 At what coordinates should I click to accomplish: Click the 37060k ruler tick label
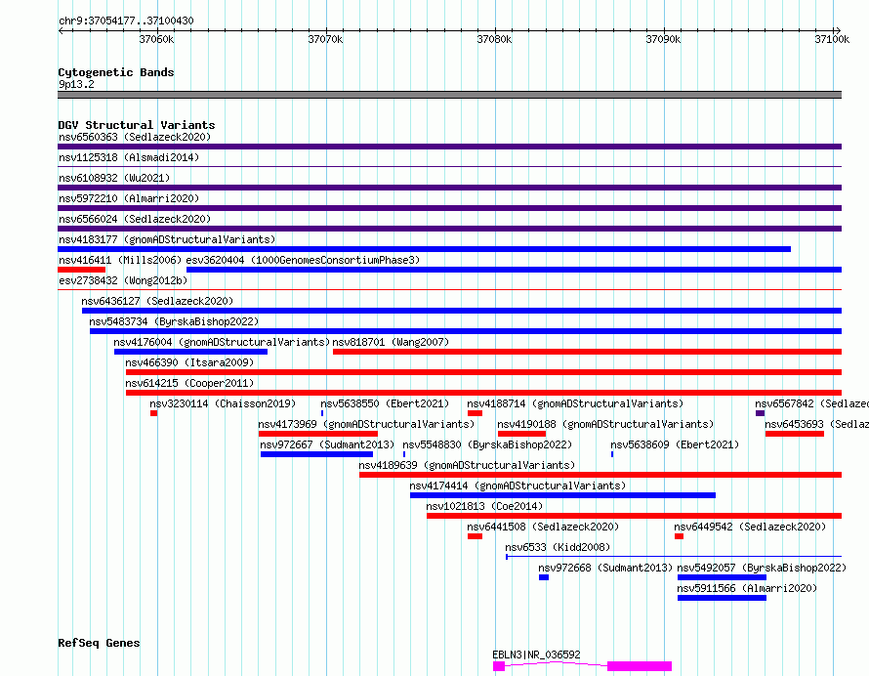tap(156, 39)
